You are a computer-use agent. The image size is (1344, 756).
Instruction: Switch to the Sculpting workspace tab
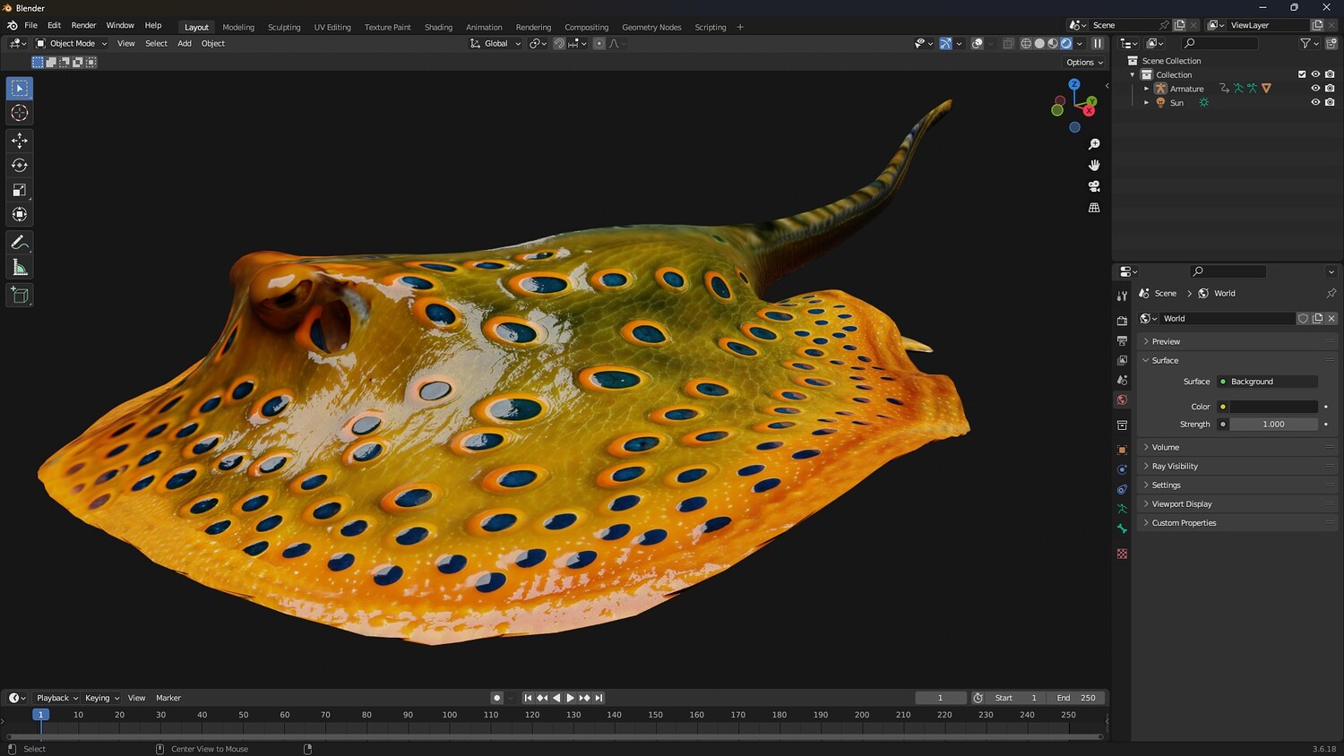pyautogui.click(x=284, y=27)
